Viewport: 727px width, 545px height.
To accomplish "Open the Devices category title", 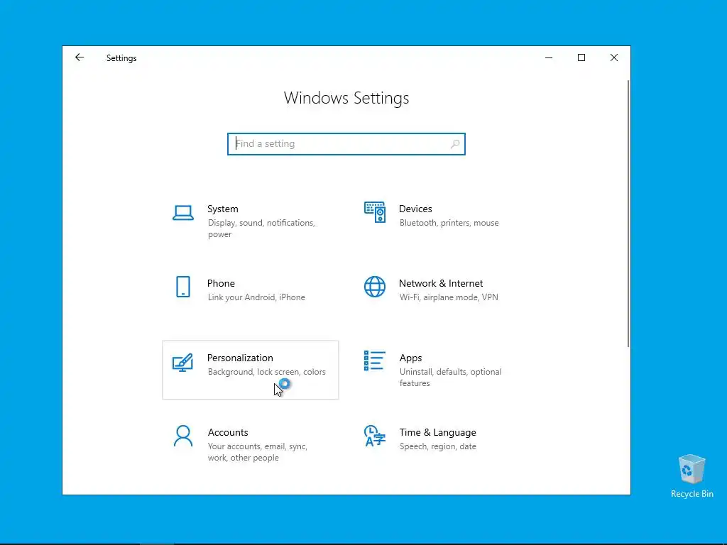I will pos(415,209).
